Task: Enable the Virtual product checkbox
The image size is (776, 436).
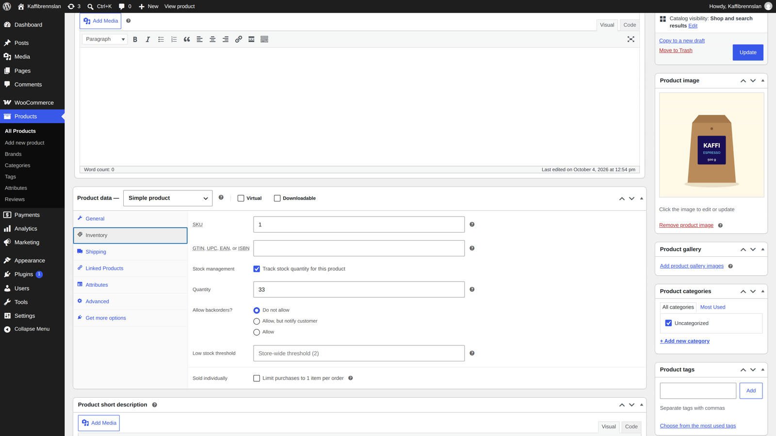Action: point(241,198)
